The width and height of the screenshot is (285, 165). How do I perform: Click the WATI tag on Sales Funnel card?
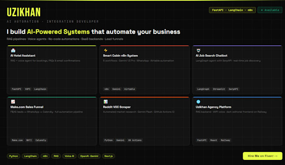[x=29, y=140]
